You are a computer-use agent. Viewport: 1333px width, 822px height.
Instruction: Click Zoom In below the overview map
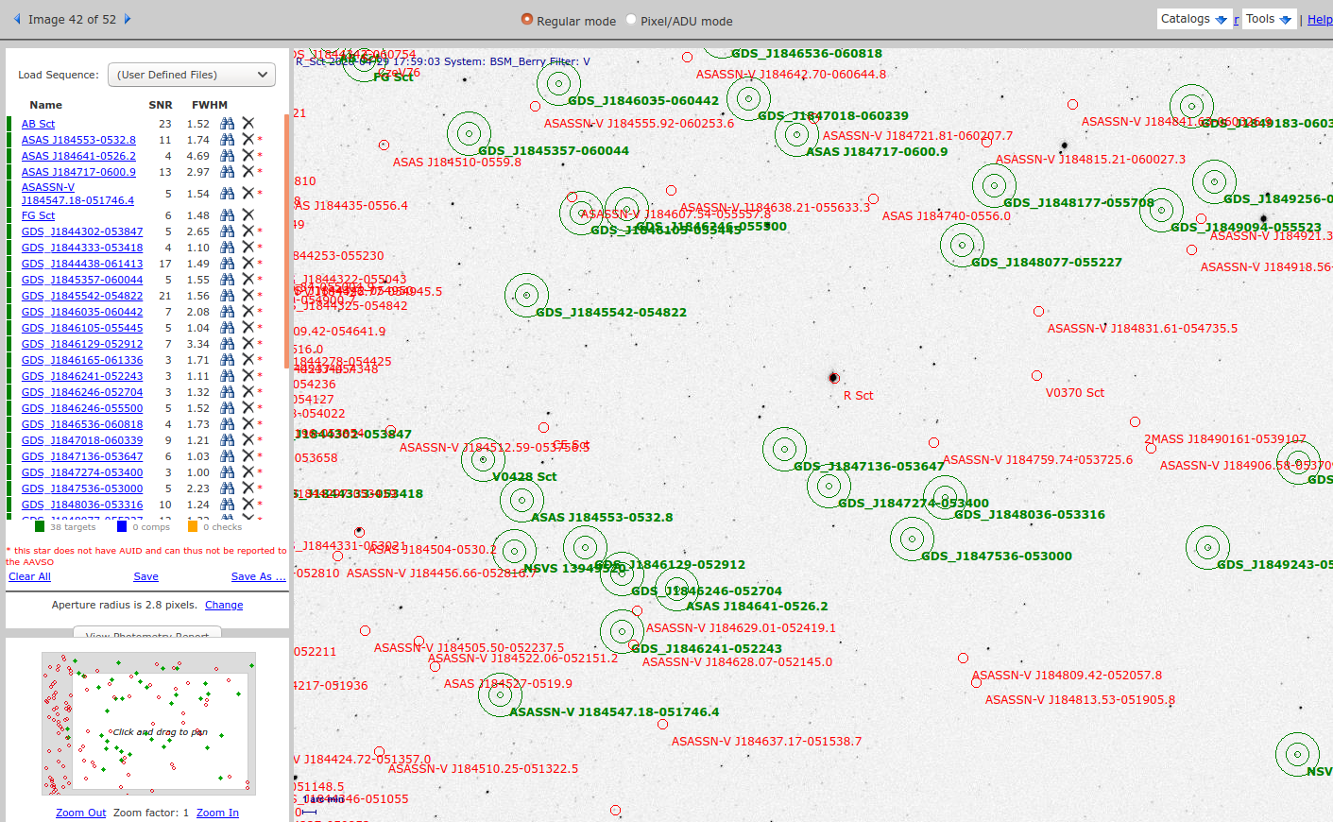coord(217,813)
